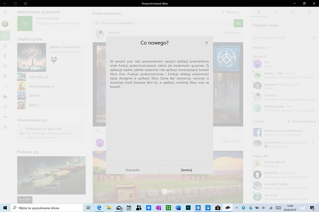Switch to Parties tab icon
This screenshot has height=212, width=319.
(x=276, y=12)
